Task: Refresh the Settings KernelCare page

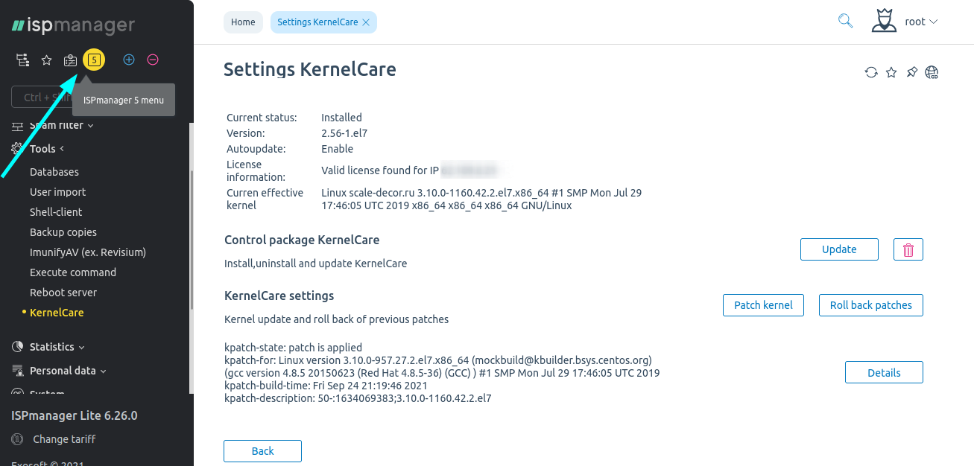Action: [x=870, y=72]
